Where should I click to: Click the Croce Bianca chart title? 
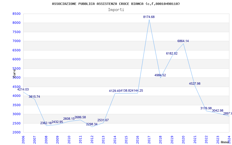coord(116,4)
